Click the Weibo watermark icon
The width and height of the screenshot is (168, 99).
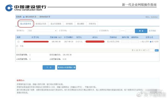click(x=140, y=94)
